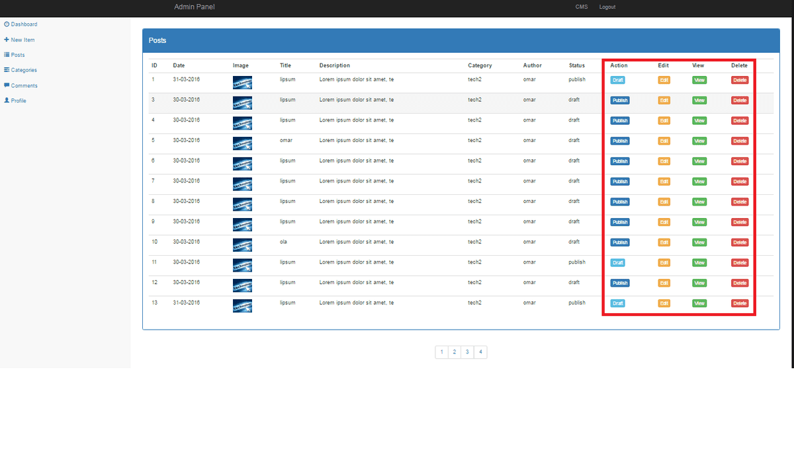Publish the post with ID 12
This screenshot has width=794, height=450.
(619, 283)
